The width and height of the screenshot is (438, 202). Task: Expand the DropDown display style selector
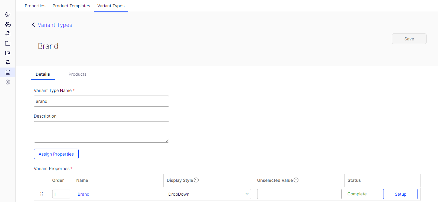[209, 194]
